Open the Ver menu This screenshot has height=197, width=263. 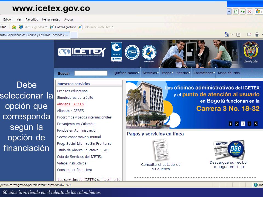pos(19,19)
